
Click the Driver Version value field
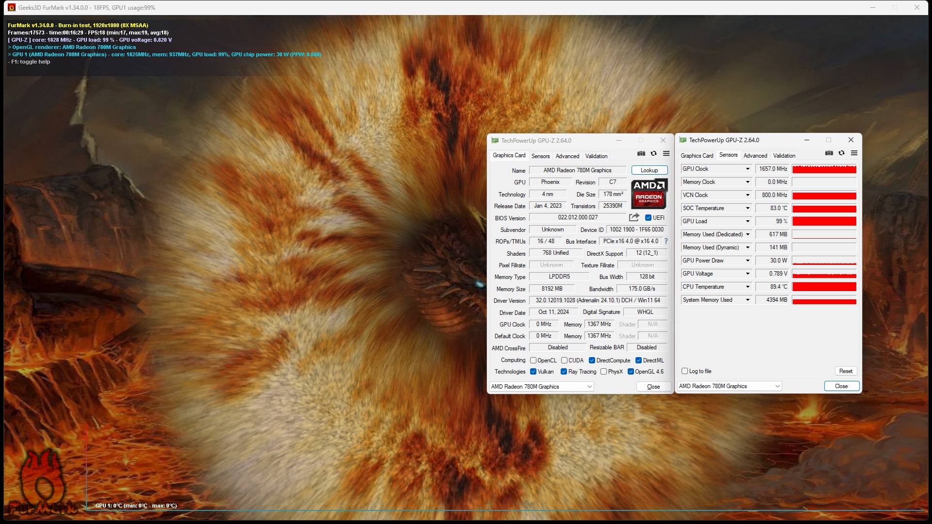(598, 300)
